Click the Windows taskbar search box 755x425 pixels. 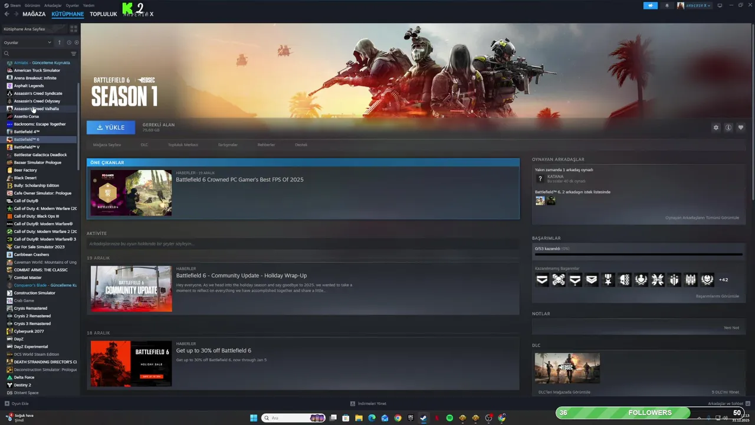(x=293, y=418)
